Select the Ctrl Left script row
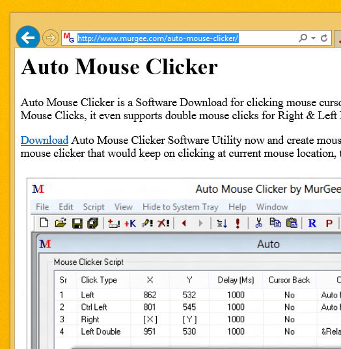This screenshot has height=349, width=341. 198,307
